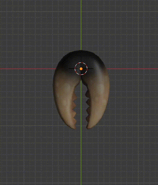Click the orange object origin dot
158x185 pixels.
coord(81,69)
